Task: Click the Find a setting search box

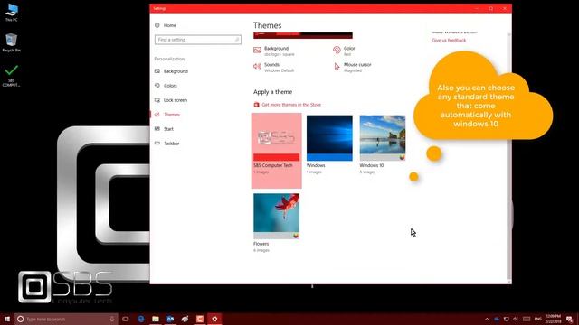Action: [x=198, y=40]
